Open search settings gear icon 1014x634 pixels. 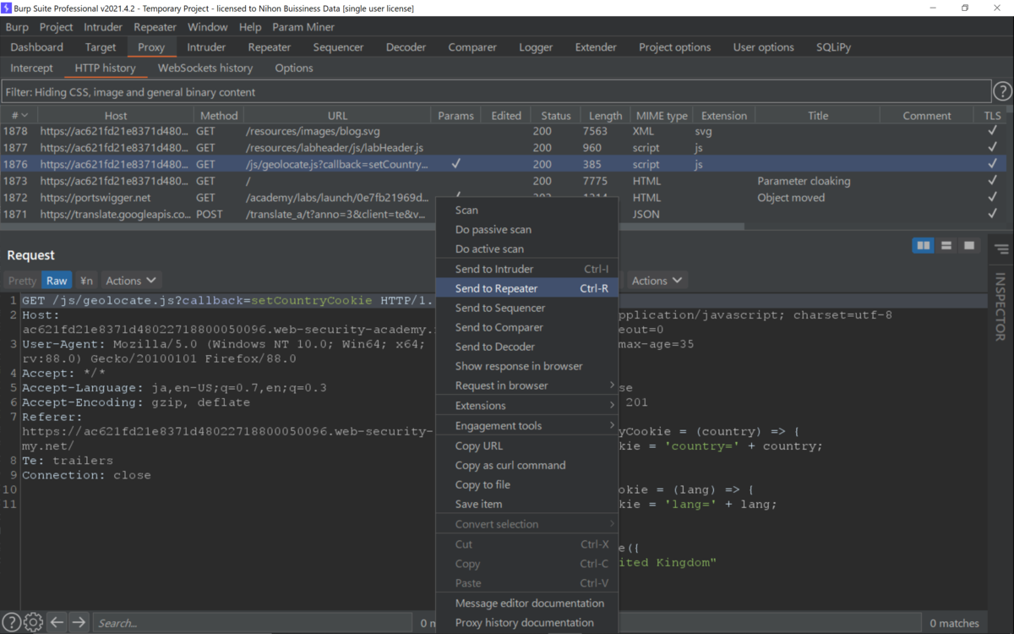[33, 623]
